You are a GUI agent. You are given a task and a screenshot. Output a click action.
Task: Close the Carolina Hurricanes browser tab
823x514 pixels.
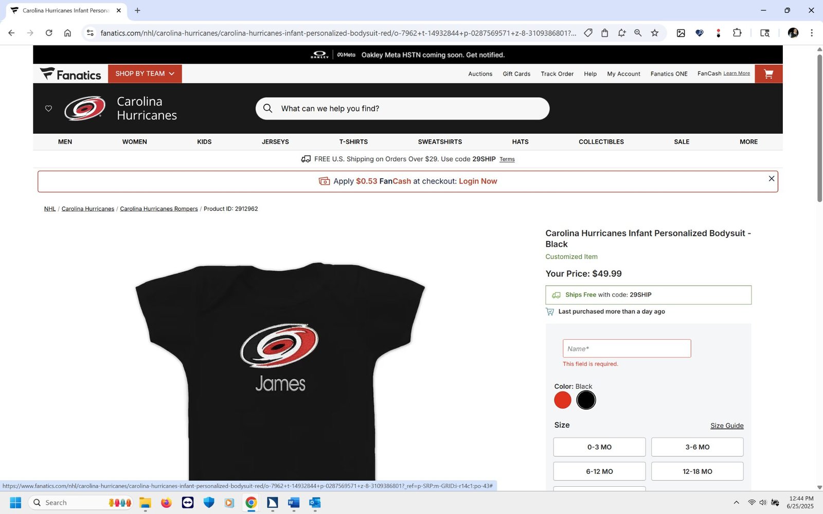(x=119, y=10)
